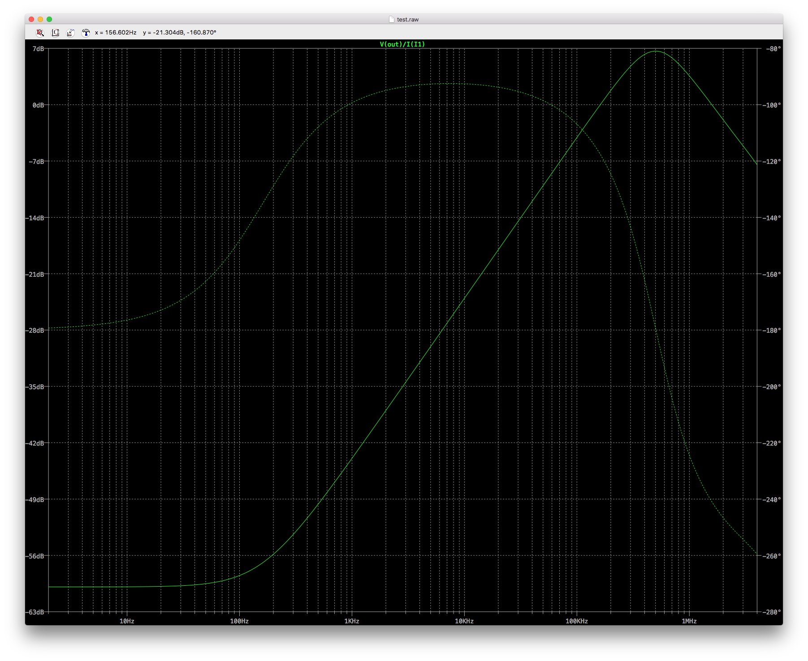
Task: Click the -280° phase axis label
Action: point(771,612)
